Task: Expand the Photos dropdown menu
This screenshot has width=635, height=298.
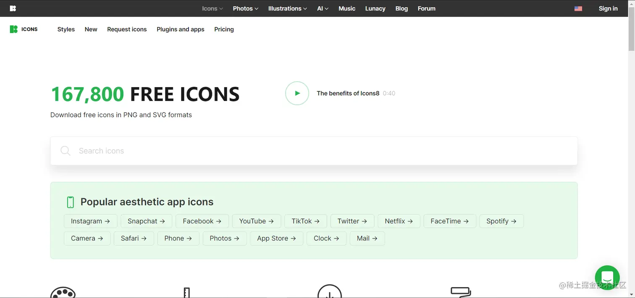Action: [246, 8]
